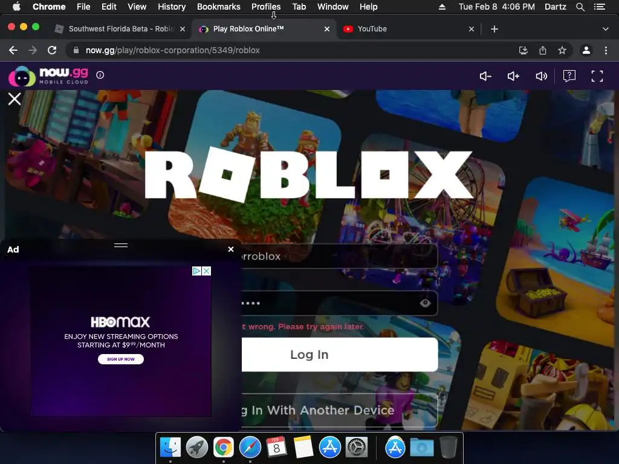The image size is (619, 464).
Task: Open the Bookmarks menu
Action: click(219, 7)
